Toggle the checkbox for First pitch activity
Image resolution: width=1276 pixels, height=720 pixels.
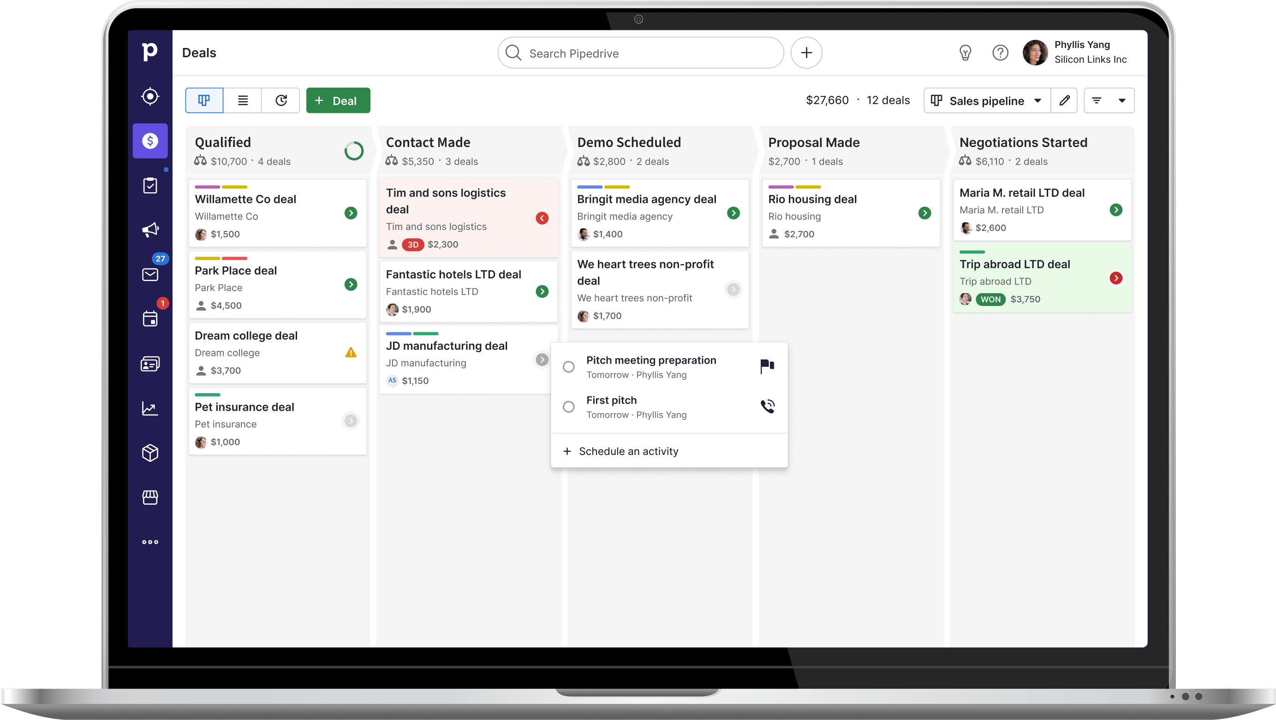568,407
